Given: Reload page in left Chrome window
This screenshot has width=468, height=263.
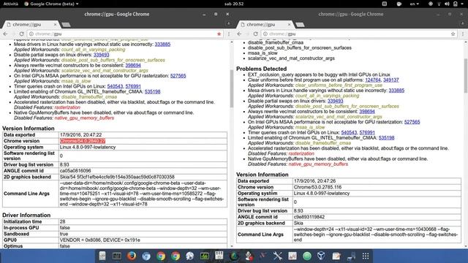Looking at the screenshot, I should [21, 34].
